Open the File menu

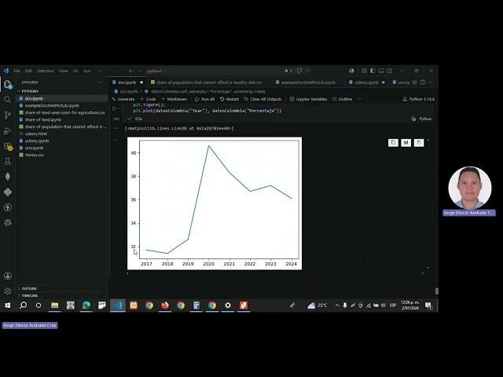(17, 71)
